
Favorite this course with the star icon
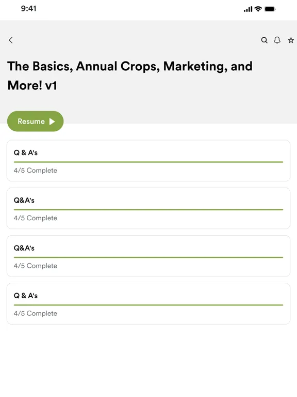click(x=291, y=40)
